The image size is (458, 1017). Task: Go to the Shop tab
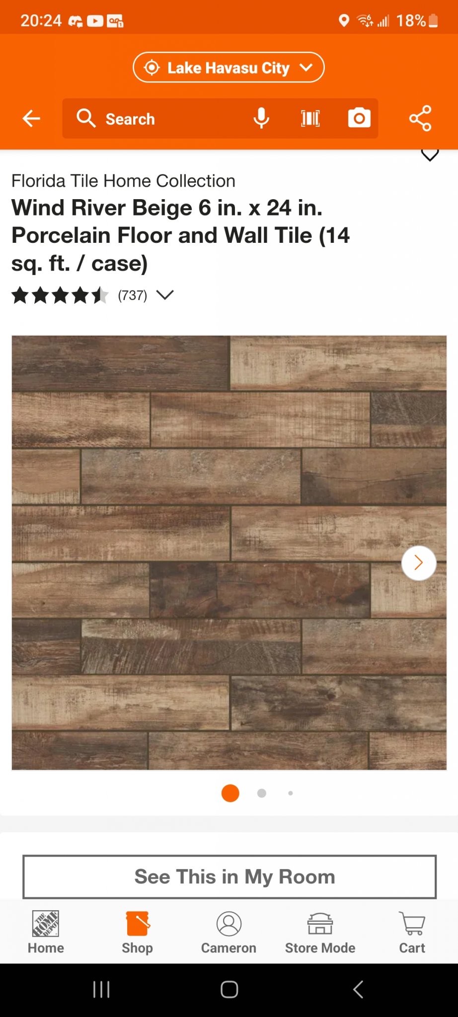pos(137,933)
